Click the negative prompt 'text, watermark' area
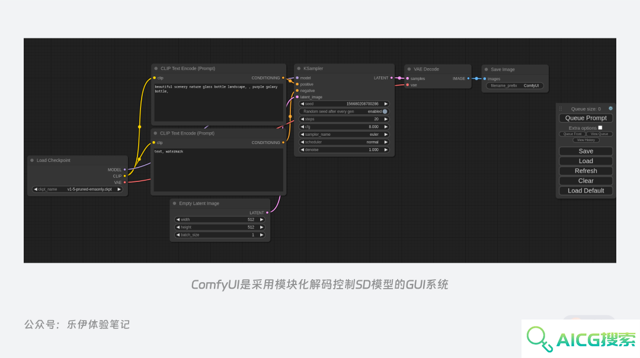Screen dimensions: 640x358 pos(218,170)
